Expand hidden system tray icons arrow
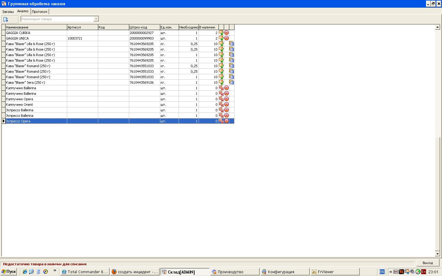 coord(390,272)
